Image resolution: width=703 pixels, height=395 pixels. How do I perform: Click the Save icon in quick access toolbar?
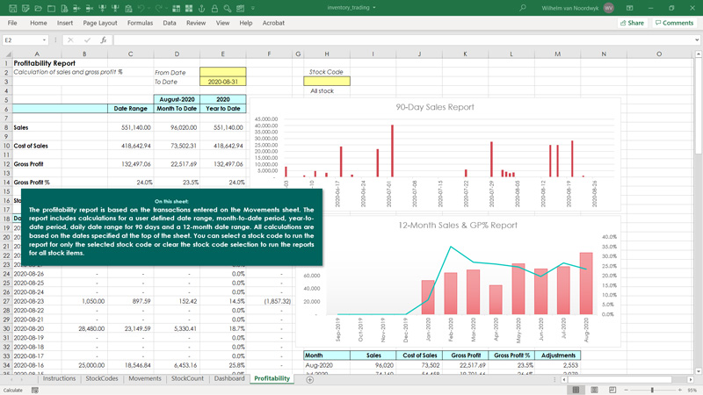[x=12, y=8]
